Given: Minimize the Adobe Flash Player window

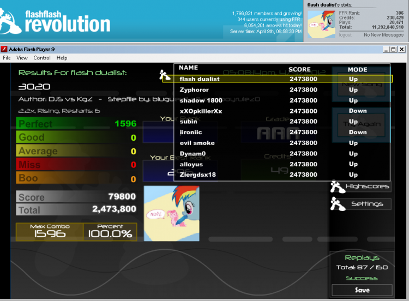Looking at the screenshot, I should pyautogui.click(x=386, y=49).
